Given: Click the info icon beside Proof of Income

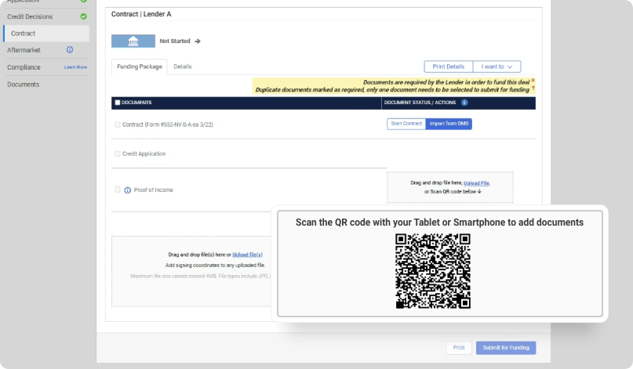Looking at the screenshot, I should pyautogui.click(x=127, y=190).
